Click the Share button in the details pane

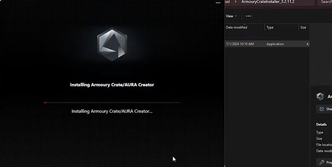click(x=324, y=109)
